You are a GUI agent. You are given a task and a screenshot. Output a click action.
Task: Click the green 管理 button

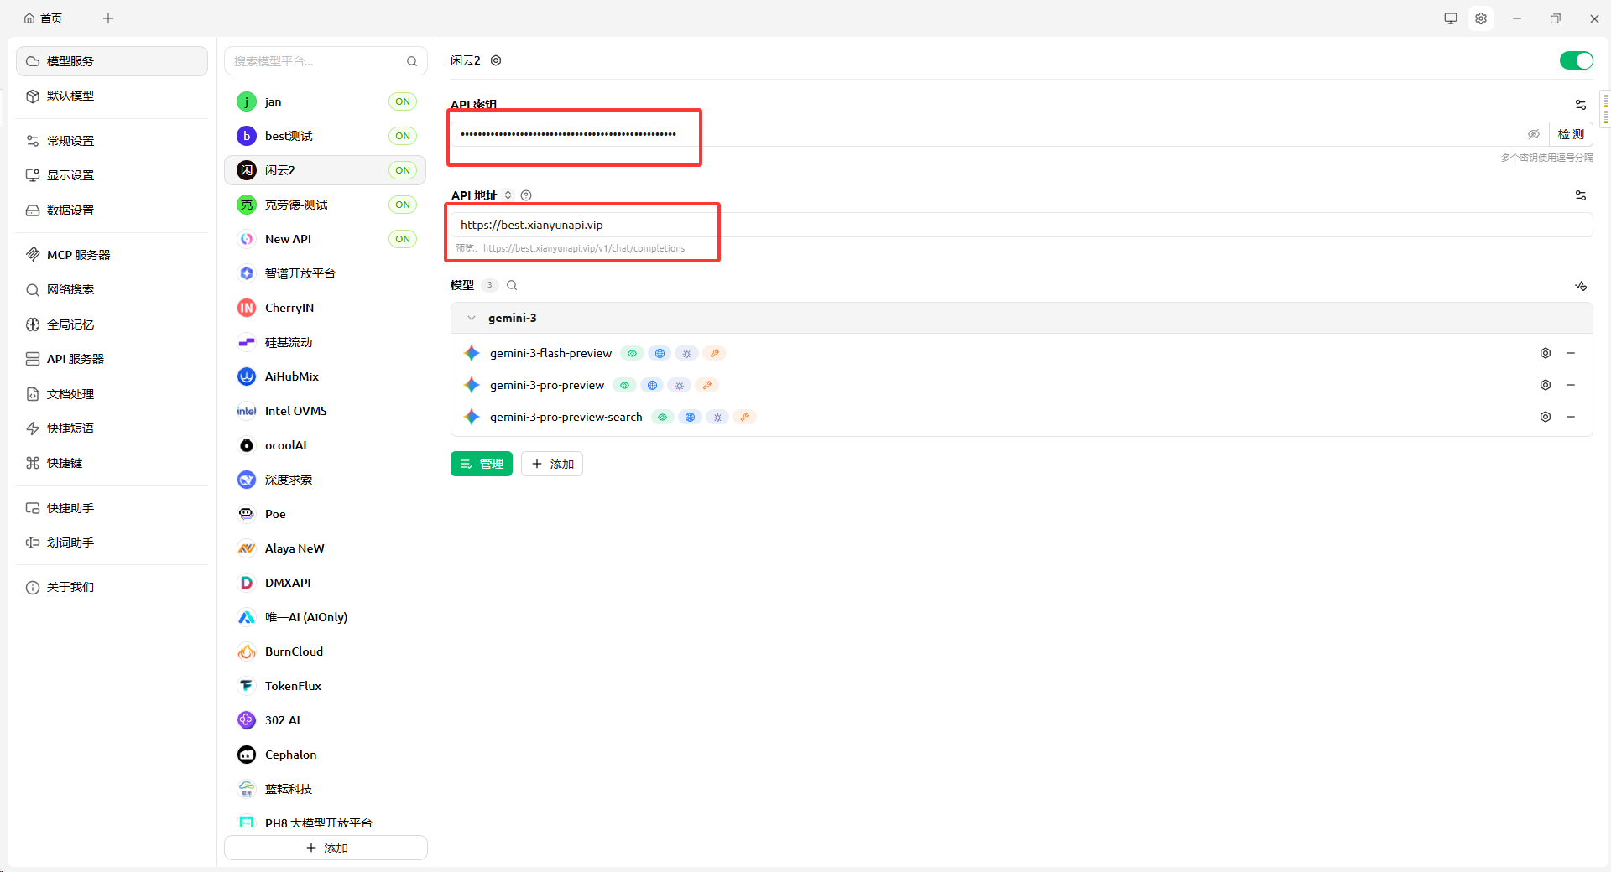(481, 464)
